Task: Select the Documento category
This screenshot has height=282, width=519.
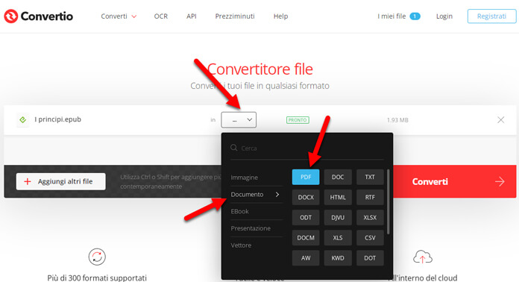Action: click(247, 194)
